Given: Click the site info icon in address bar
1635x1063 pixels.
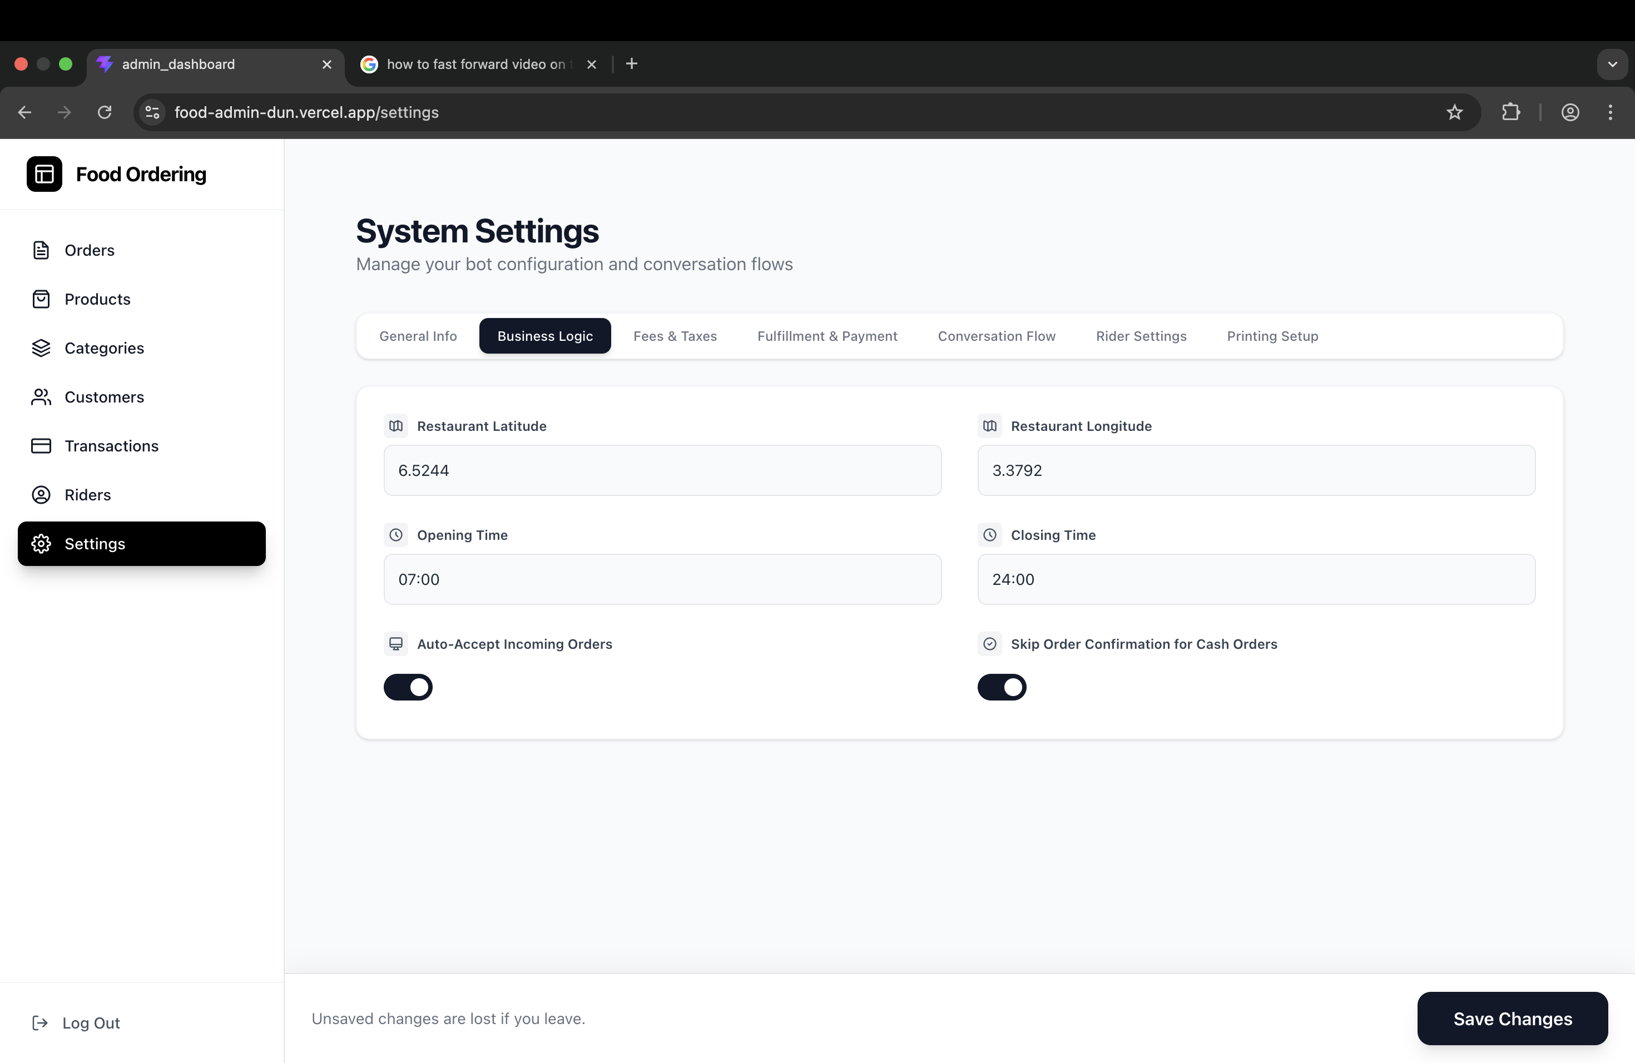Looking at the screenshot, I should [152, 112].
